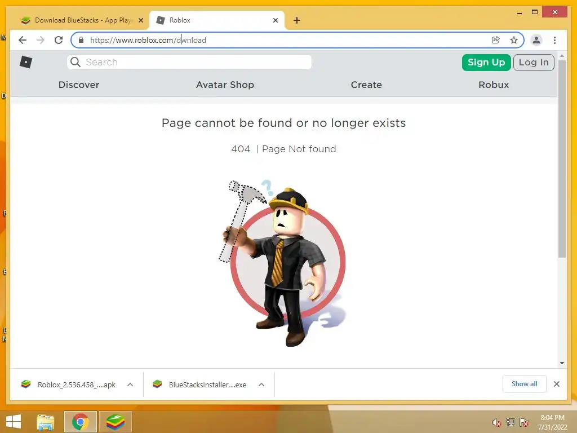The height and width of the screenshot is (433, 577).
Task: Click Show all downloads
Action: [525, 383]
